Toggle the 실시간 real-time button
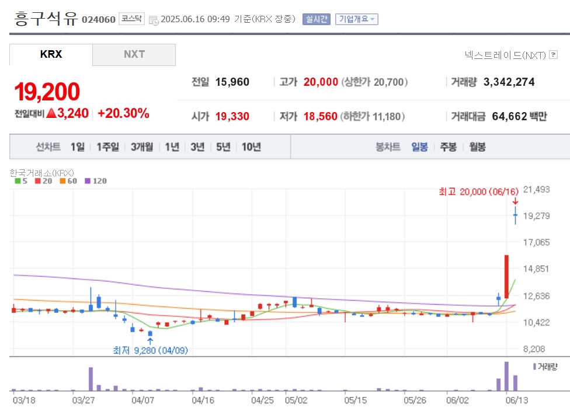The width and height of the screenshot is (570, 415). click(x=317, y=19)
